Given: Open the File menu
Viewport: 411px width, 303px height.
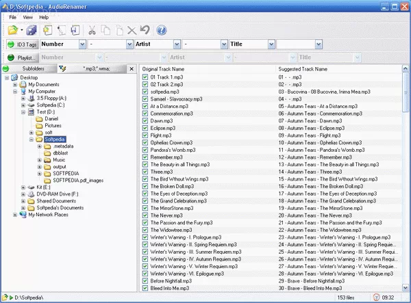Looking at the screenshot, I should point(11,16).
